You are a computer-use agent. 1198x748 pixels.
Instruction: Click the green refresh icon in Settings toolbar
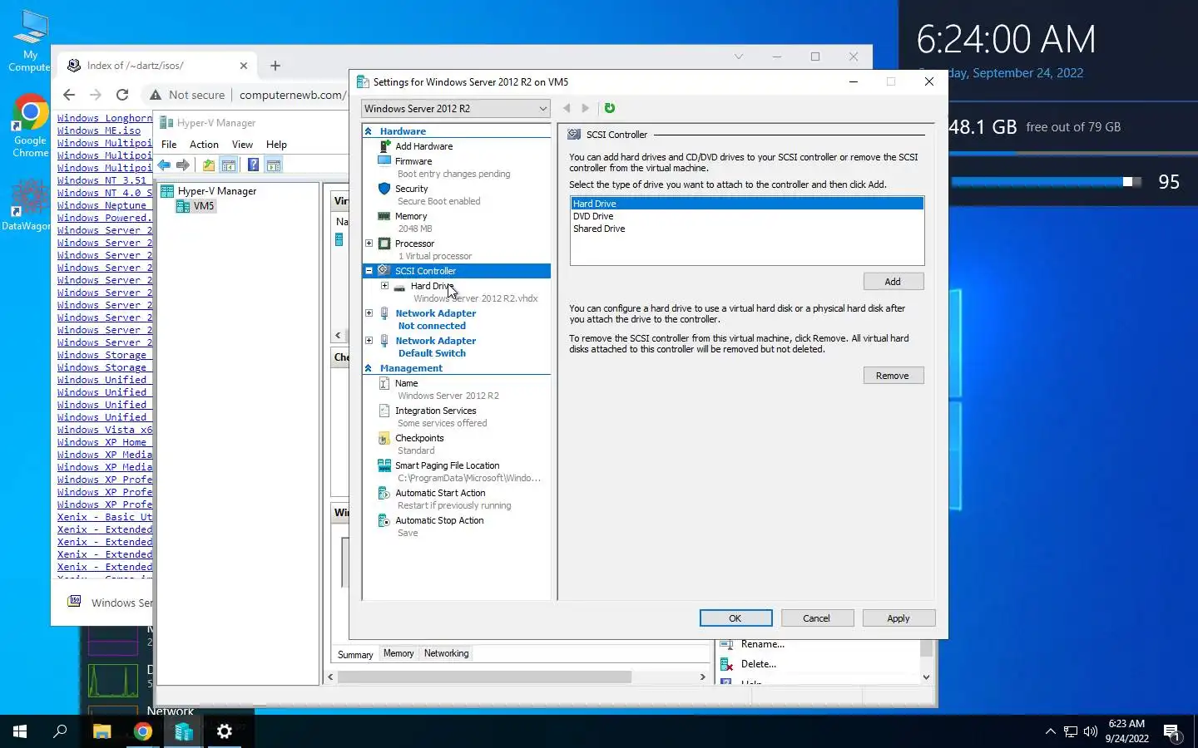(610, 108)
